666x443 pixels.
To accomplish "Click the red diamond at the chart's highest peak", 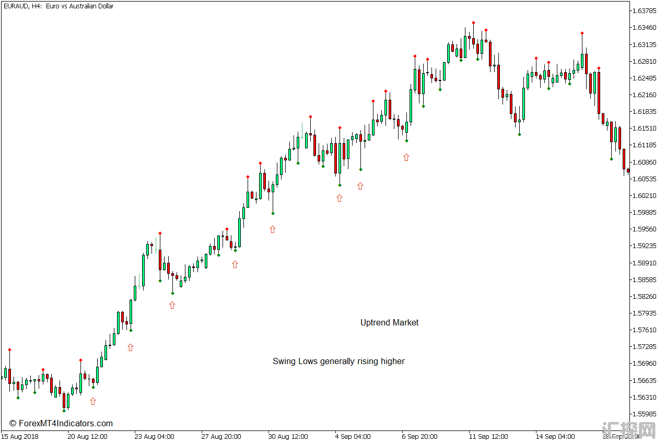I will pos(473,23).
